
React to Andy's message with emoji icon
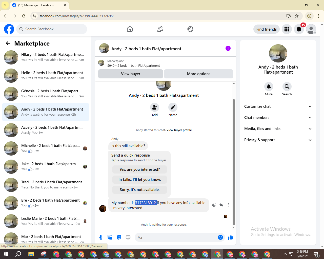click(214, 205)
